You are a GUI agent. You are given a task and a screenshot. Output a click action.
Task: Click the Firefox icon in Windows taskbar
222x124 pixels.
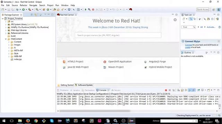(x=28, y=121)
